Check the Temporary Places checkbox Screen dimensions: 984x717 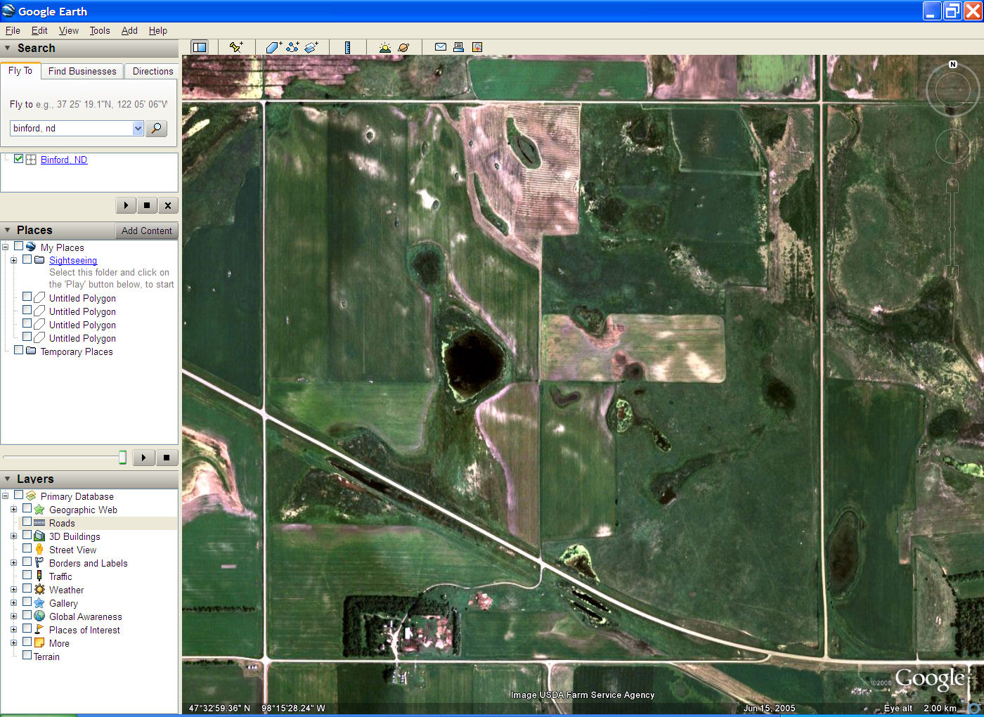point(19,350)
